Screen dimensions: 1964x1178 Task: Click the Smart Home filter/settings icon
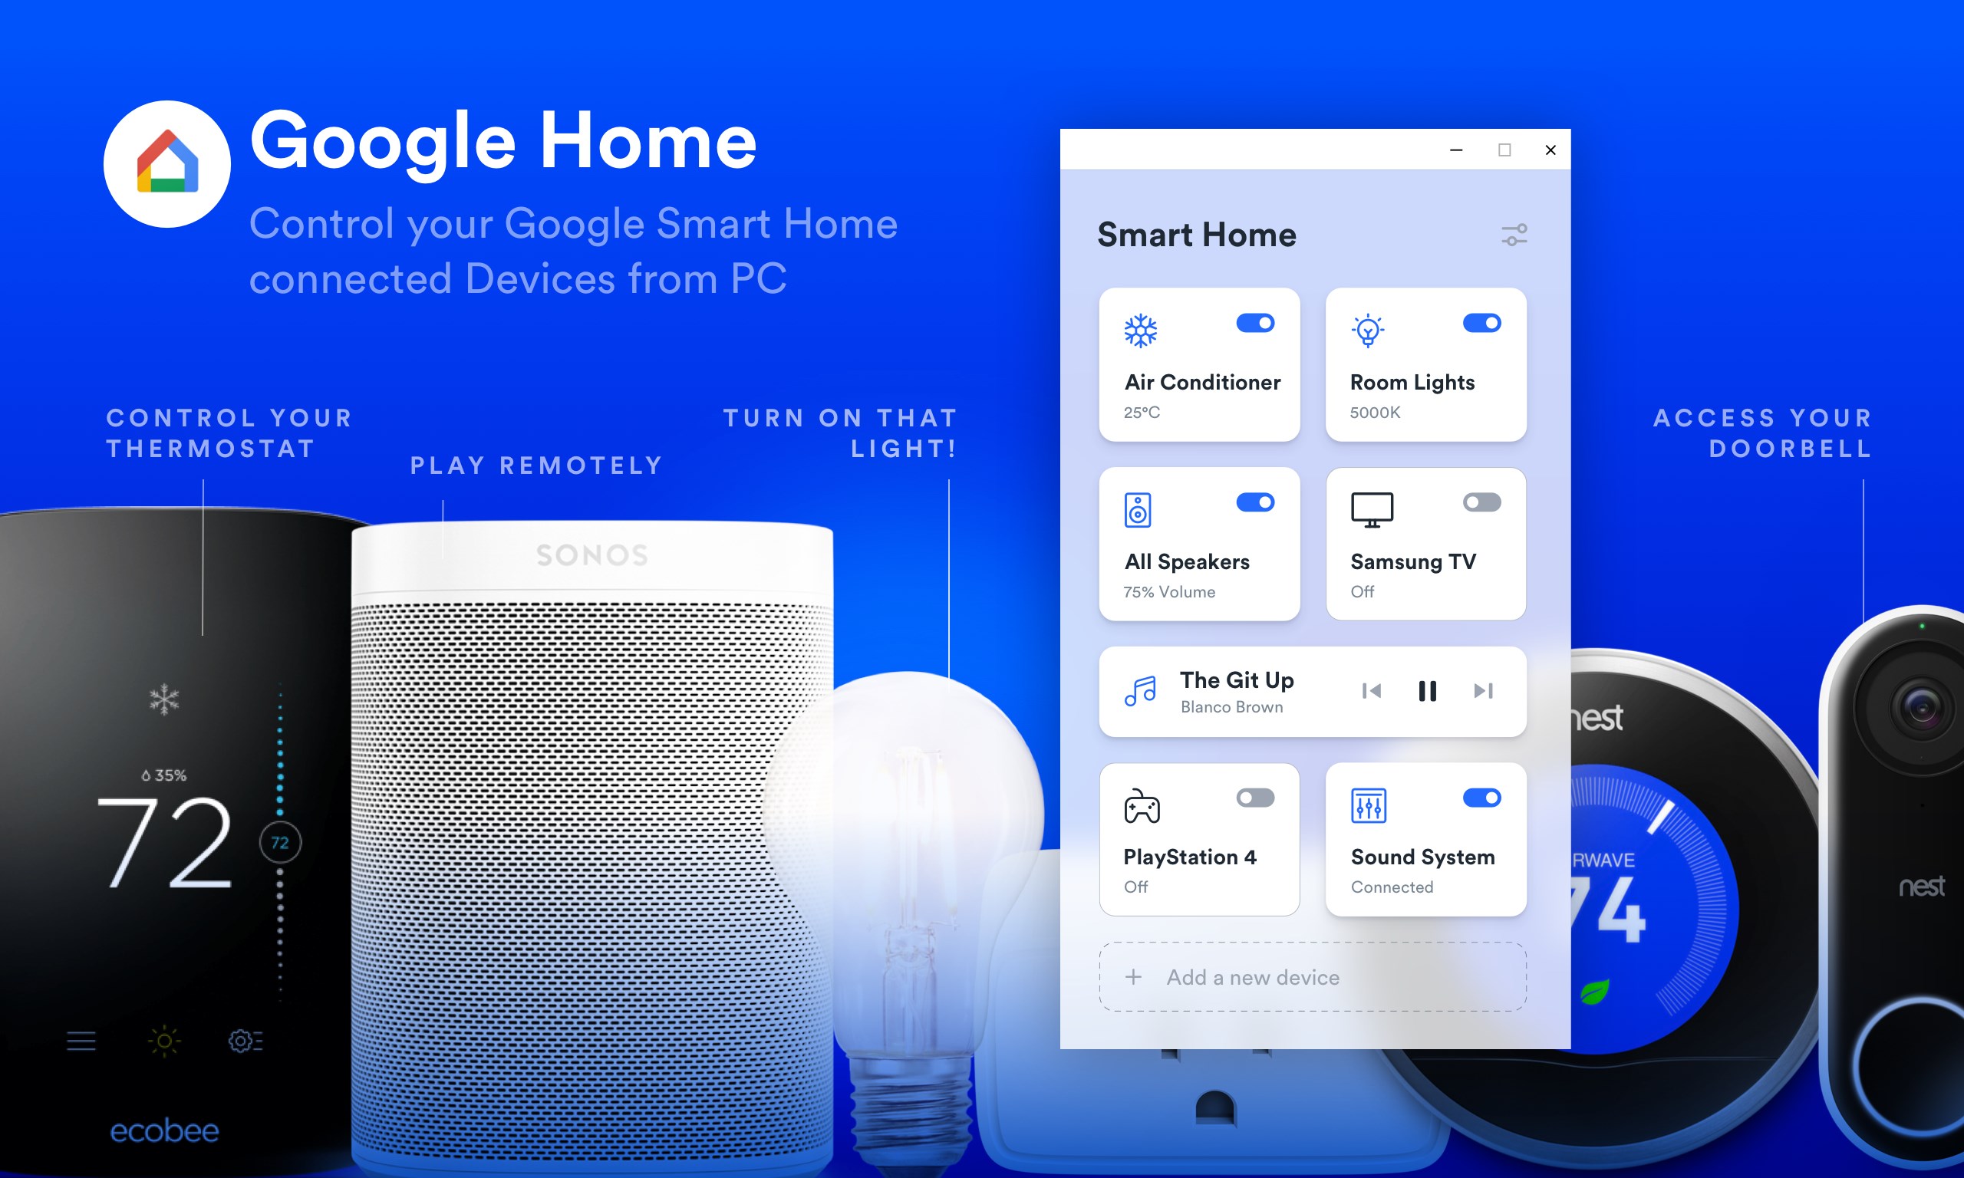tap(1515, 234)
